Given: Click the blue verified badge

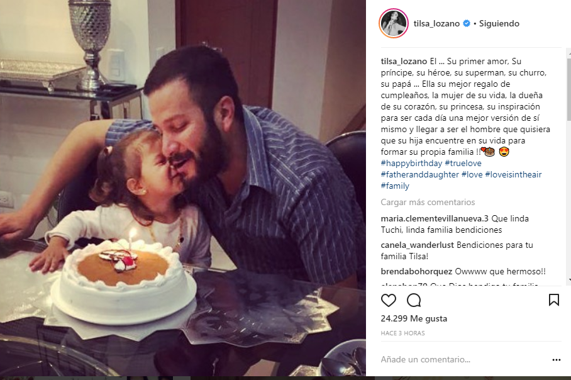Looking at the screenshot, I should 467,23.
